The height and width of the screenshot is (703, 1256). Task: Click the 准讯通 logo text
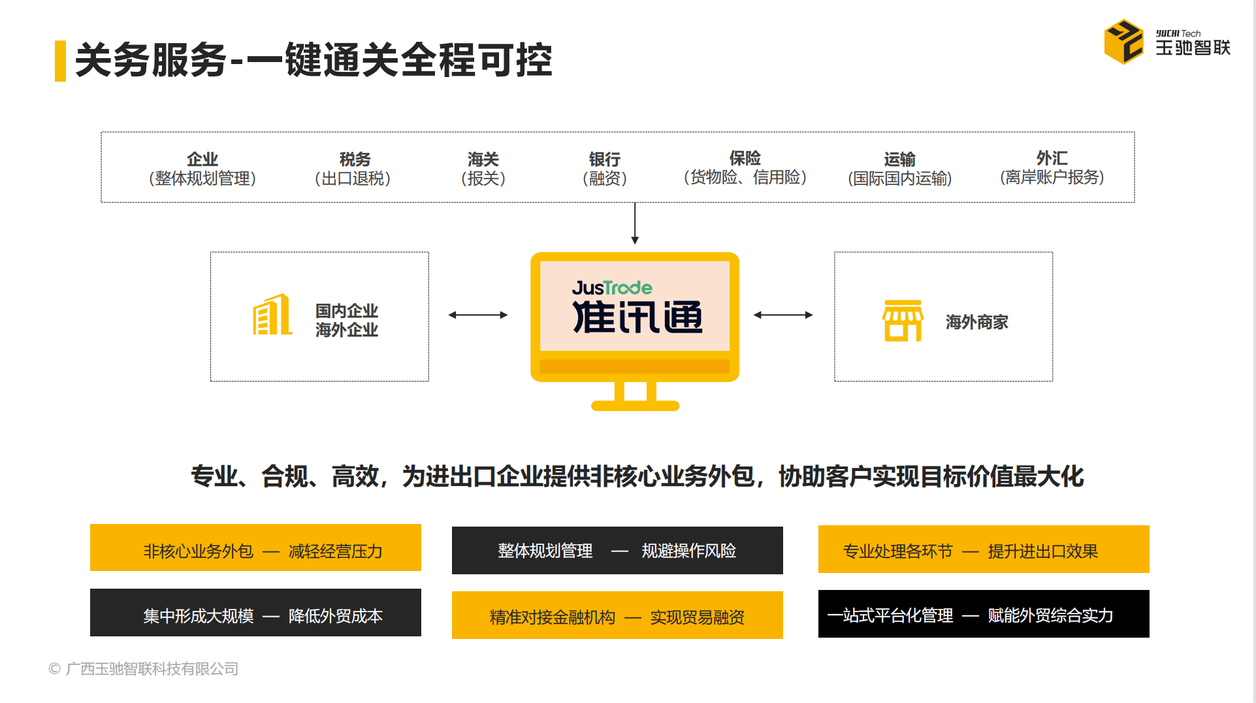click(637, 317)
